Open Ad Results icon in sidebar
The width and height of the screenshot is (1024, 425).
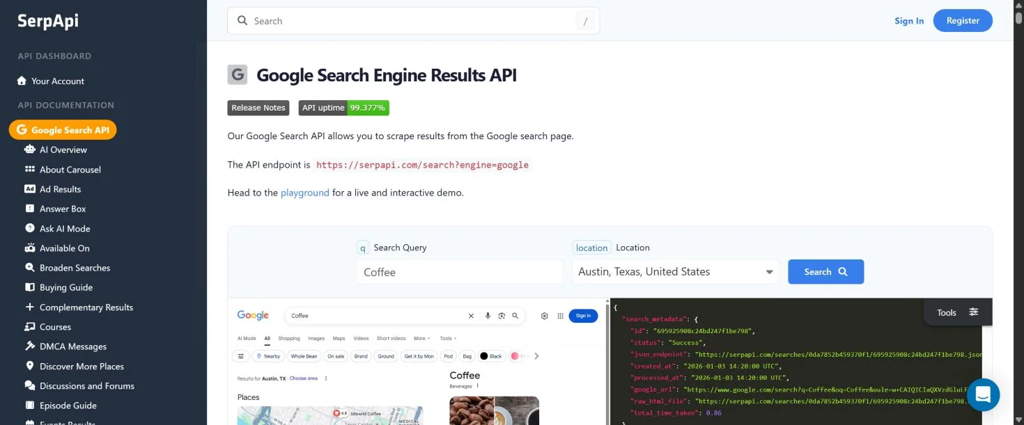[x=30, y=189]
